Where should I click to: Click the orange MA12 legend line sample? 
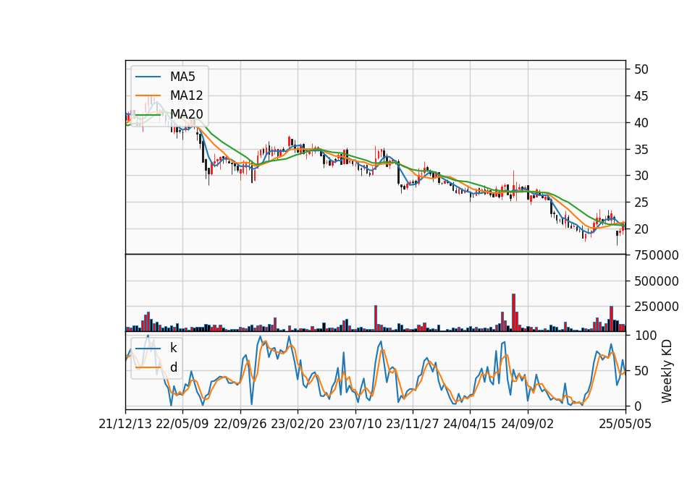(148, 95)
